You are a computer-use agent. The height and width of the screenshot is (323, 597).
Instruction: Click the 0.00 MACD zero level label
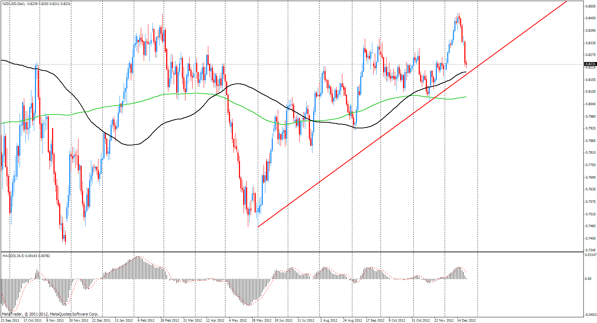click(x=588, y=279)
